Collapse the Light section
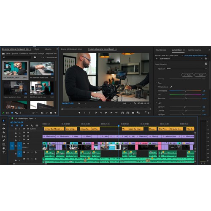Screen dimensions: 211x211 point(157,103)
